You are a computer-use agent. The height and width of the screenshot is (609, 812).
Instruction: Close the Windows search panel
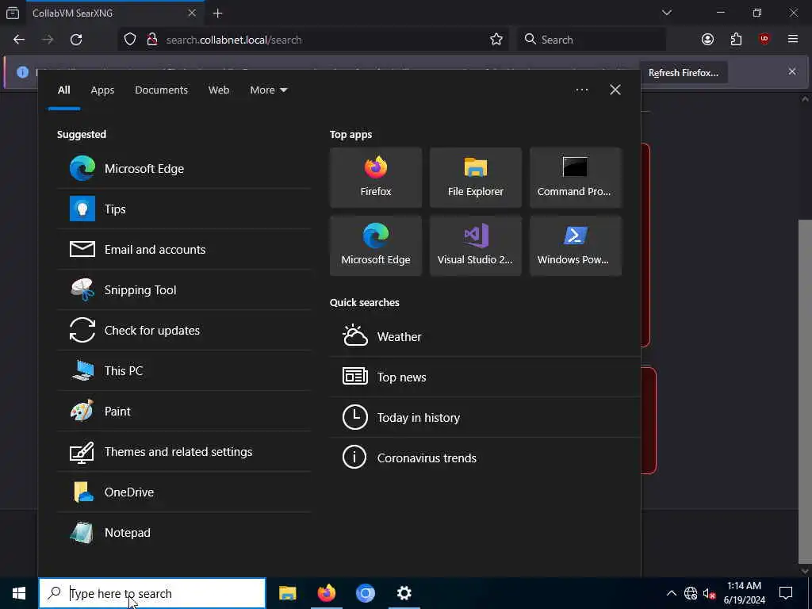coord(615,90)
